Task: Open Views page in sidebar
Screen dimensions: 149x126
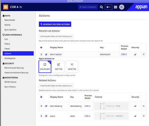Action: [x=7, y=49]
